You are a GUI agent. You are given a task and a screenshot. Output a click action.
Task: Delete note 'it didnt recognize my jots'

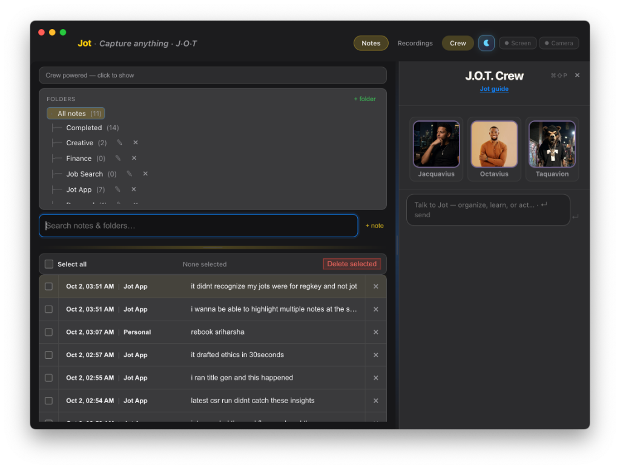coord(375,286)
